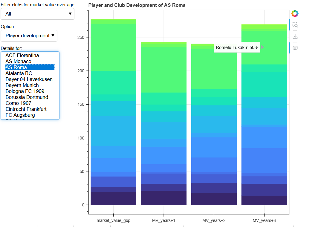
Task: Pick Como 1907 from the club list
Action: coord(18,103)
